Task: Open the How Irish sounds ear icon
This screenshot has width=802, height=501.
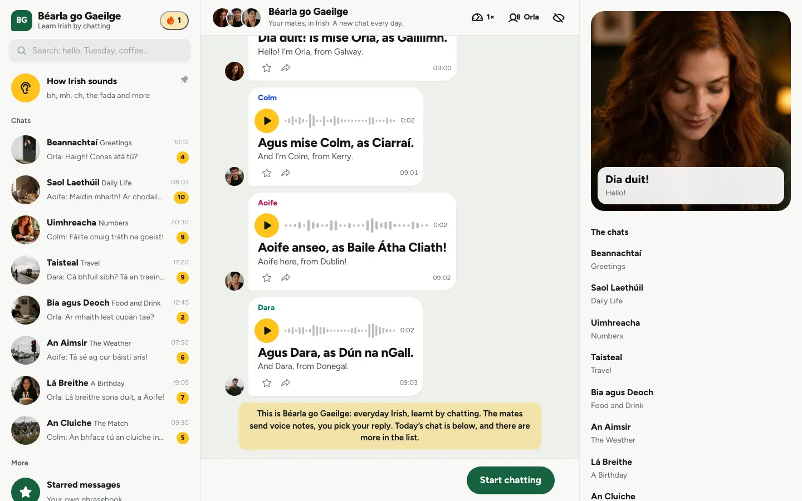Action: click(26, 88)
